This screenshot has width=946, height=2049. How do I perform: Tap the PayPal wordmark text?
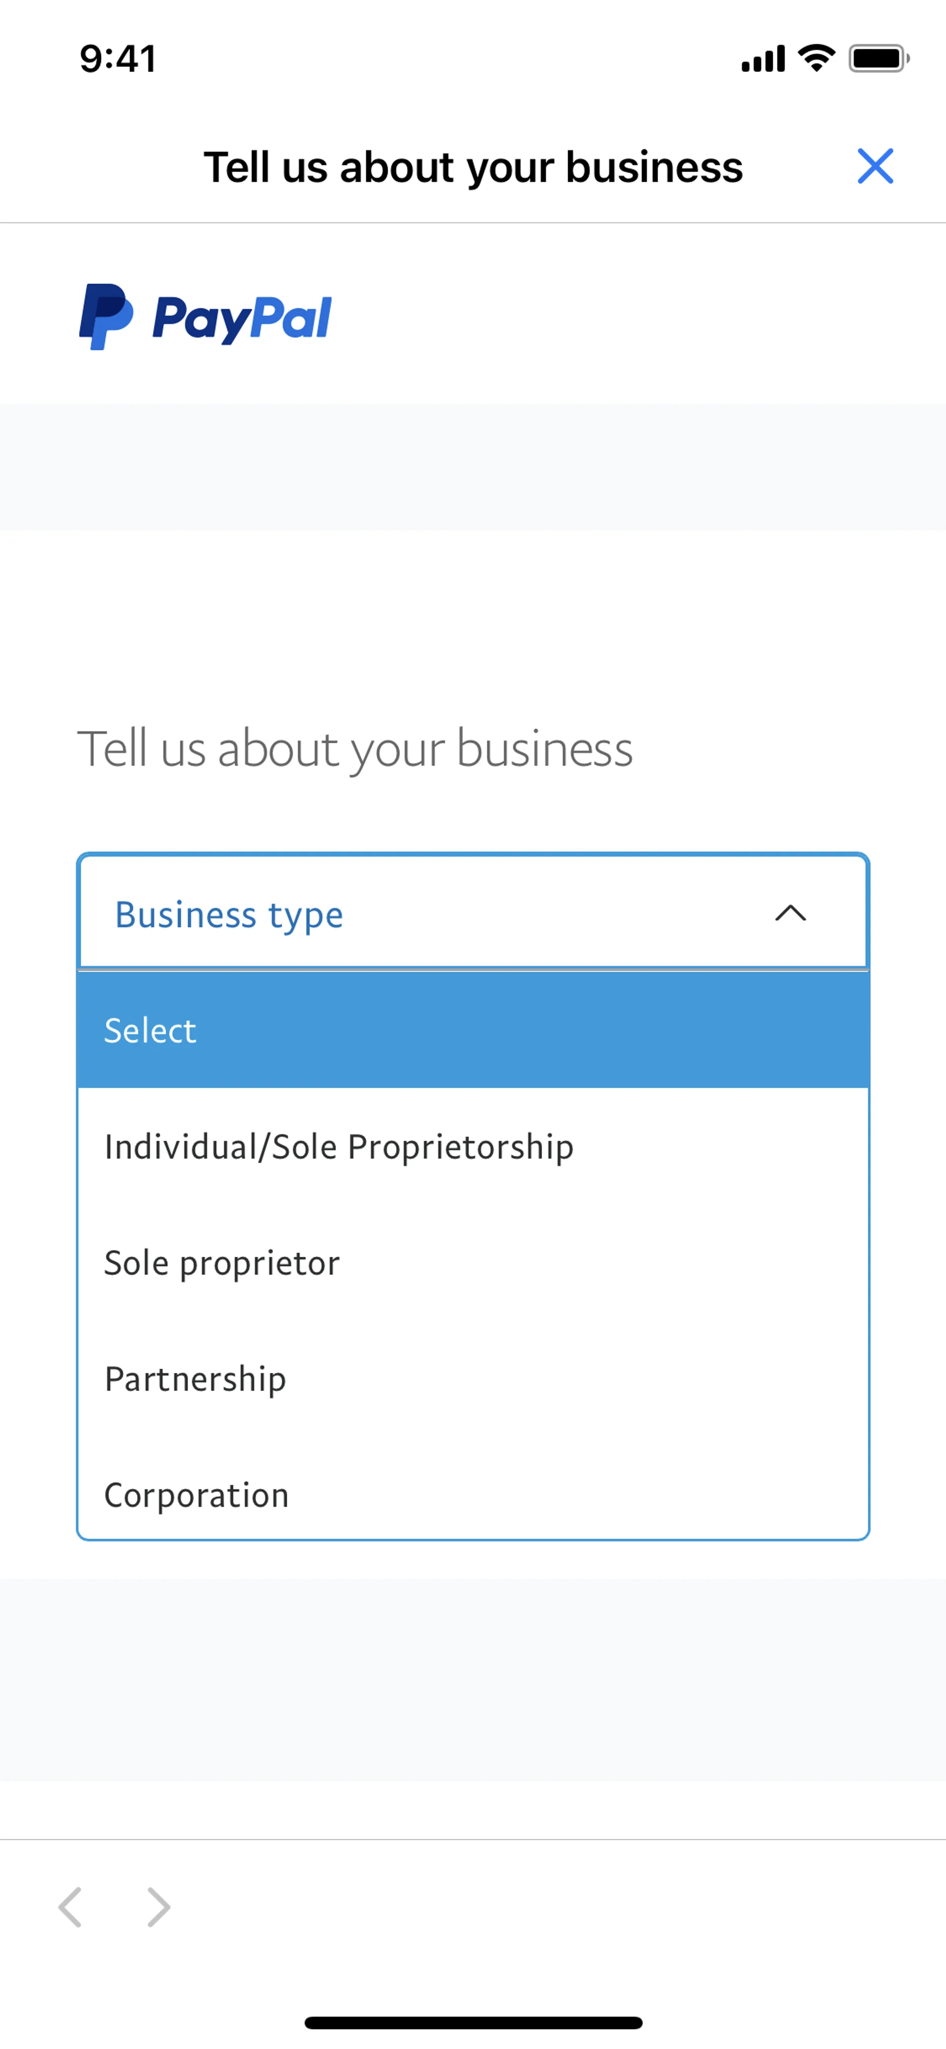tap(241, 319)
